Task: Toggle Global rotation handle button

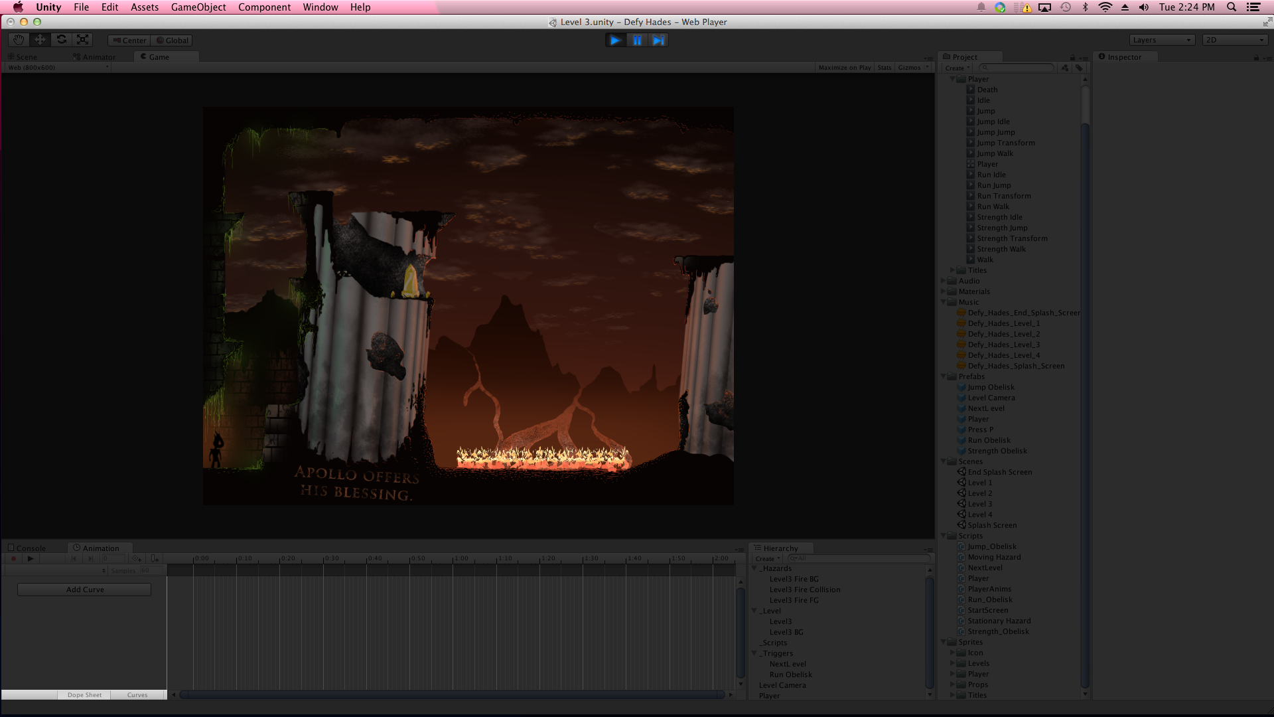Action: (x=173, y=40)
